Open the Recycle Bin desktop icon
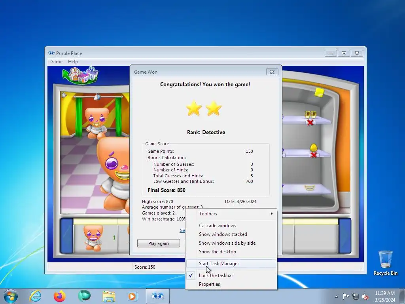This screenshot has height=304, width=405. (385, 263)
